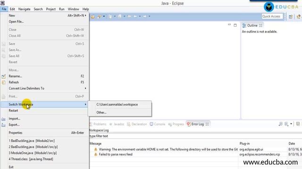Select the Failed to parse news feed entry
This screenshot has height=169, width=302.
click(x=116, y=154)
